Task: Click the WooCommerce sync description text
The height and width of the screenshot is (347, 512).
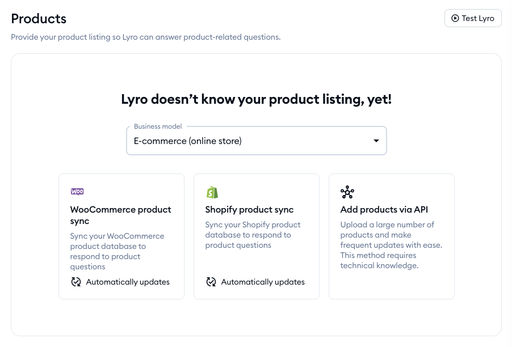Action: point(117,251)
